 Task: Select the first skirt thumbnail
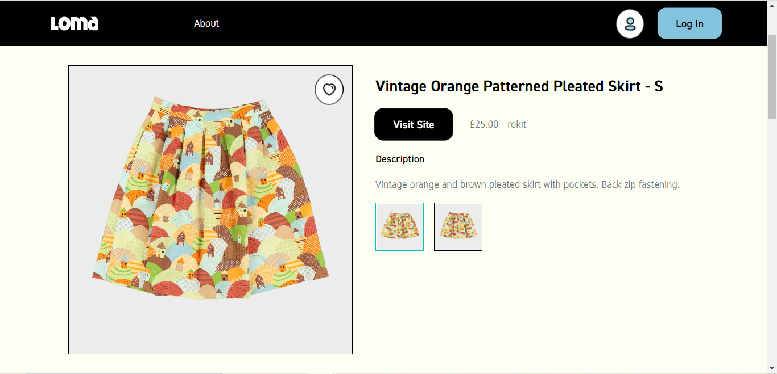[x=399, y=226]
